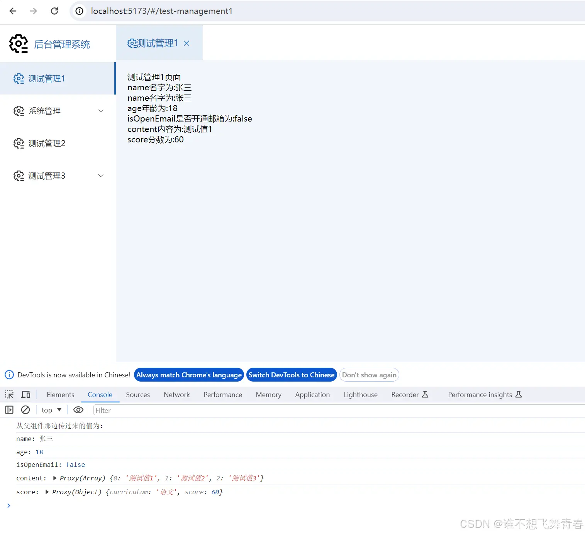Image resolution: width=585 pixels, height=534 pixels.
Task: Click the live expression eye icon
Action: 78,410
